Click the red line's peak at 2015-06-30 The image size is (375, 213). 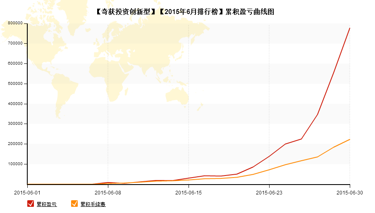[350, 28]
